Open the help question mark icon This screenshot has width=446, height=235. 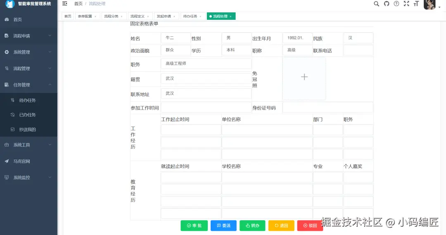click(396, 4)
